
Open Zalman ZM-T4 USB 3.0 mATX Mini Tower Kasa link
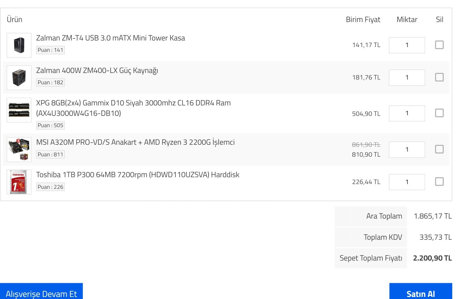(x=110, y=38)
